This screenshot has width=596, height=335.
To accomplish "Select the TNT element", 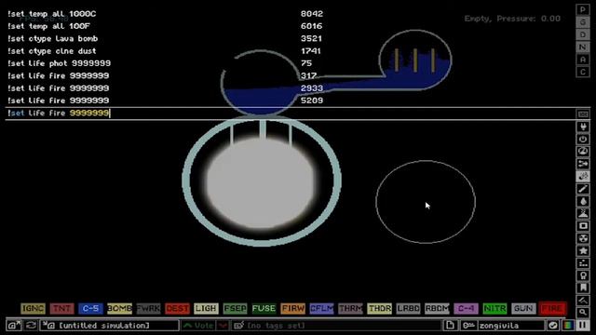I will [61, 308].
